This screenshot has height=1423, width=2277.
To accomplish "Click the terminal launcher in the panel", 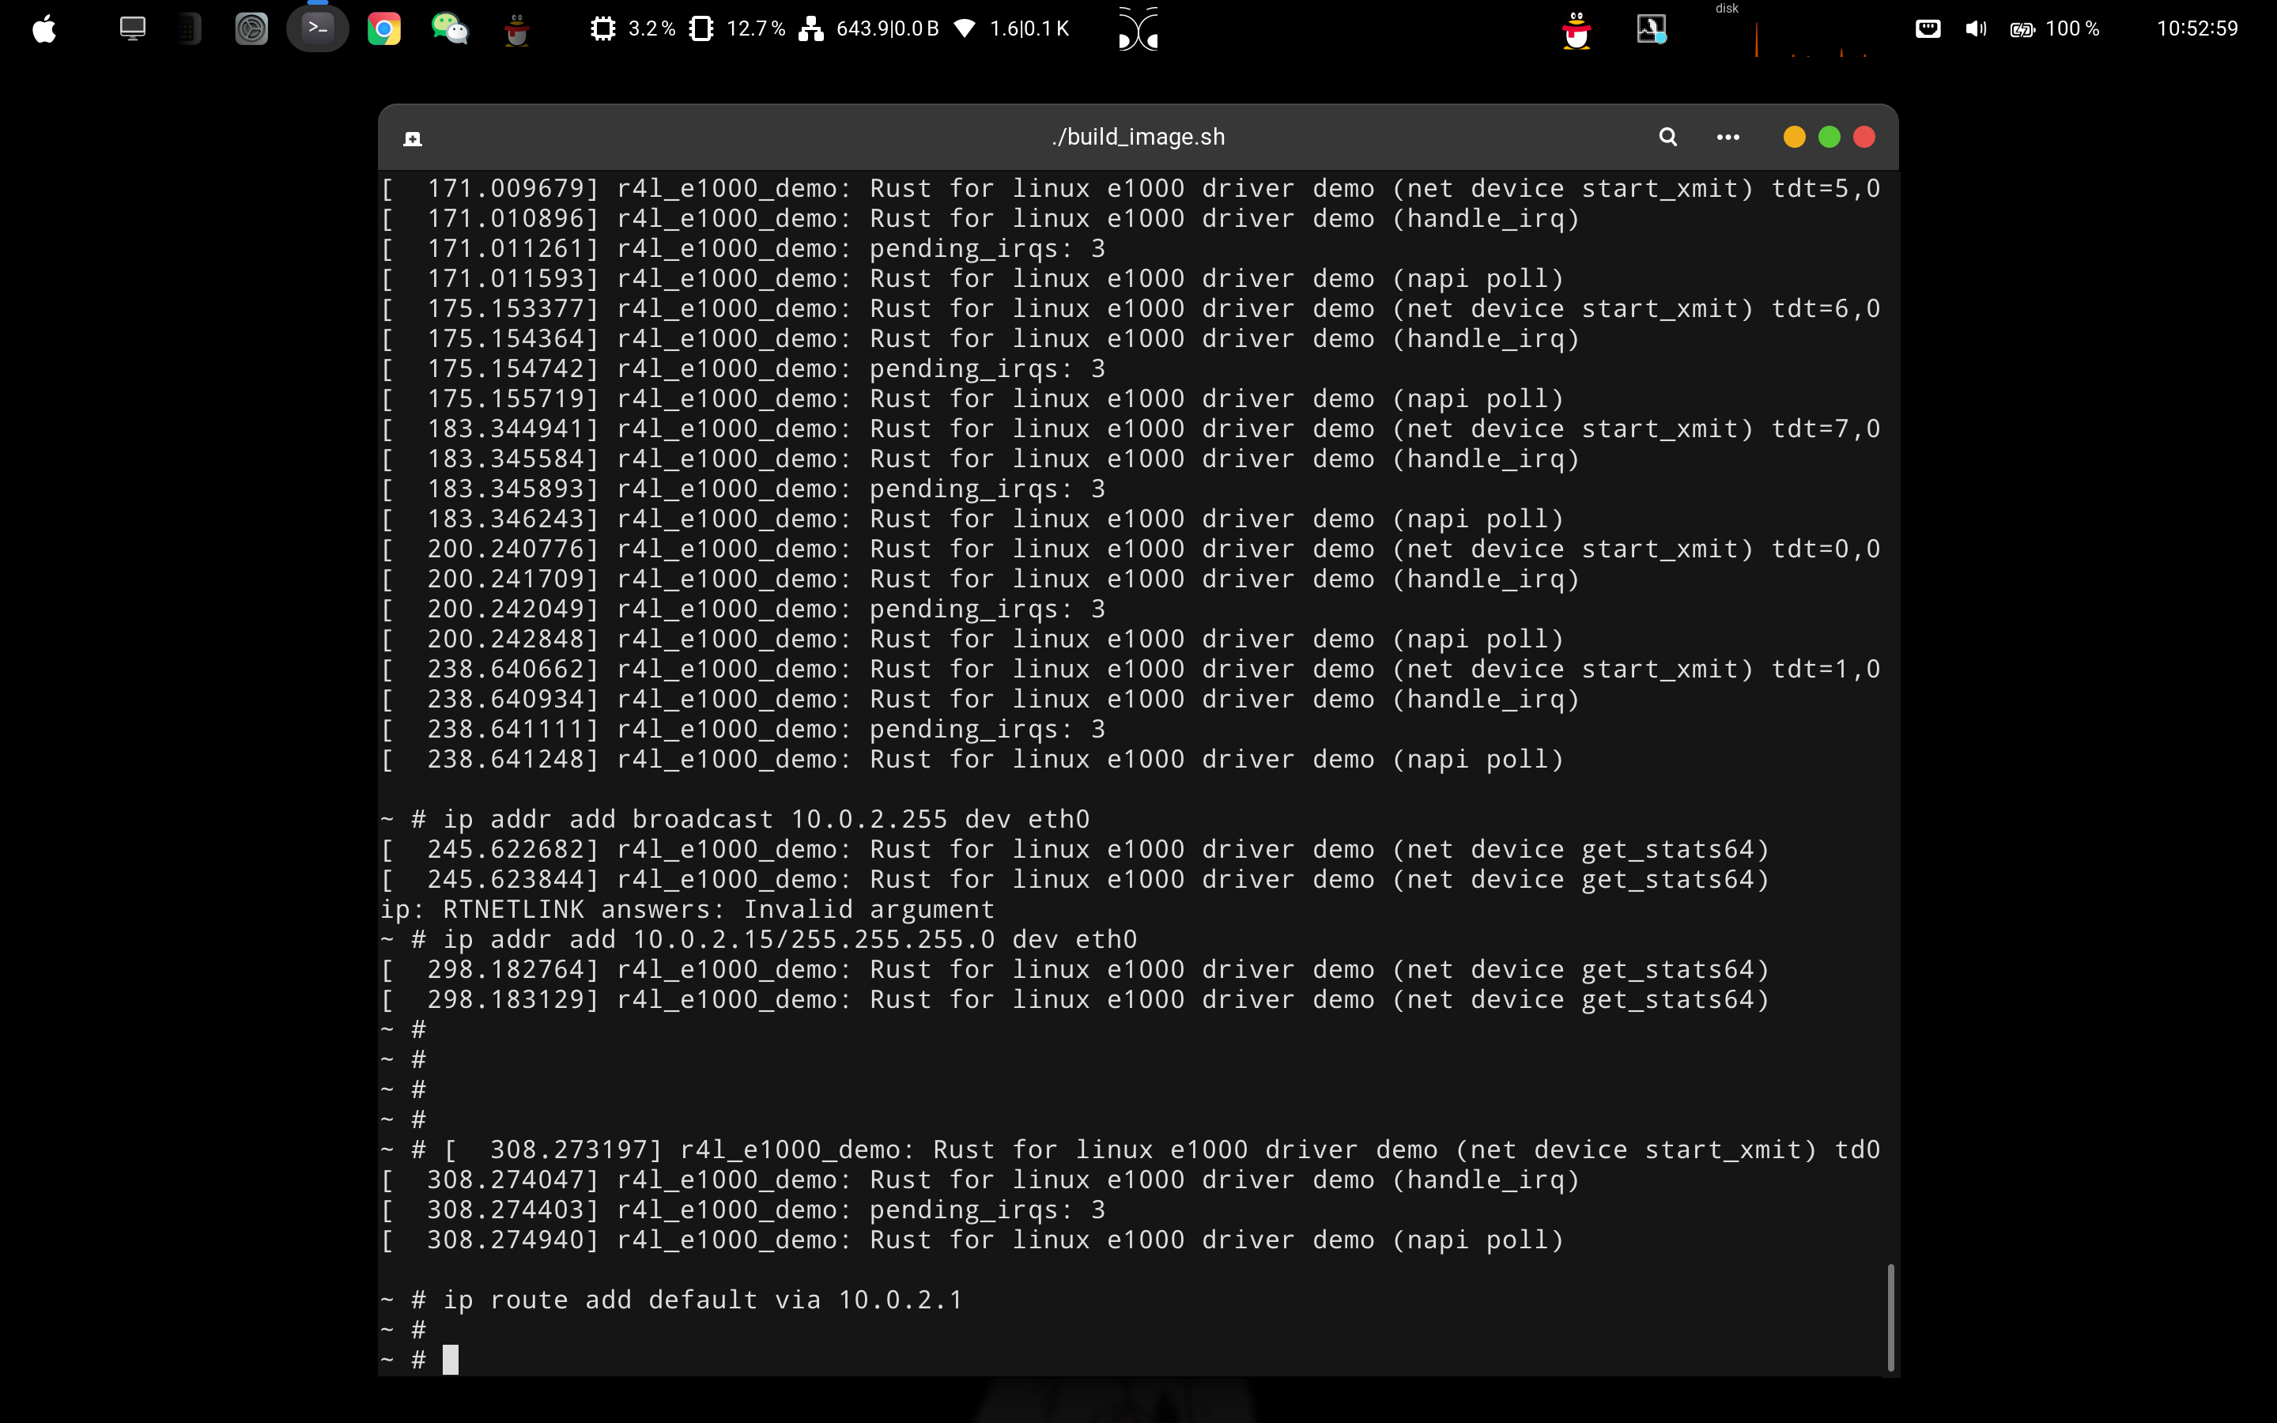I will (317, 29).
